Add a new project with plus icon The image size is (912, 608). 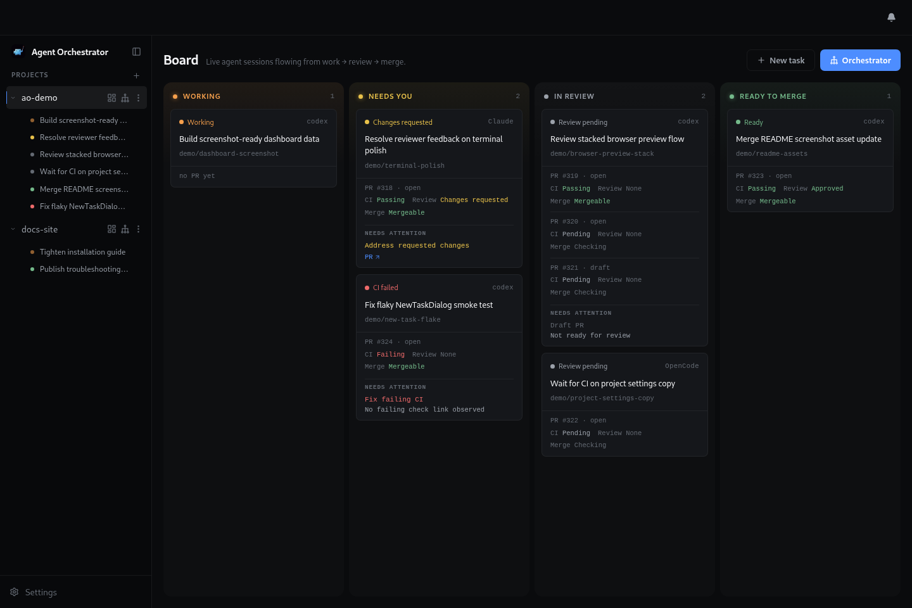click(136, 75)
